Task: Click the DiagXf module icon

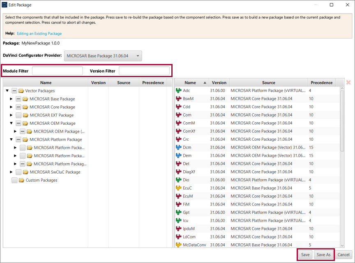Action: [179, 172]
